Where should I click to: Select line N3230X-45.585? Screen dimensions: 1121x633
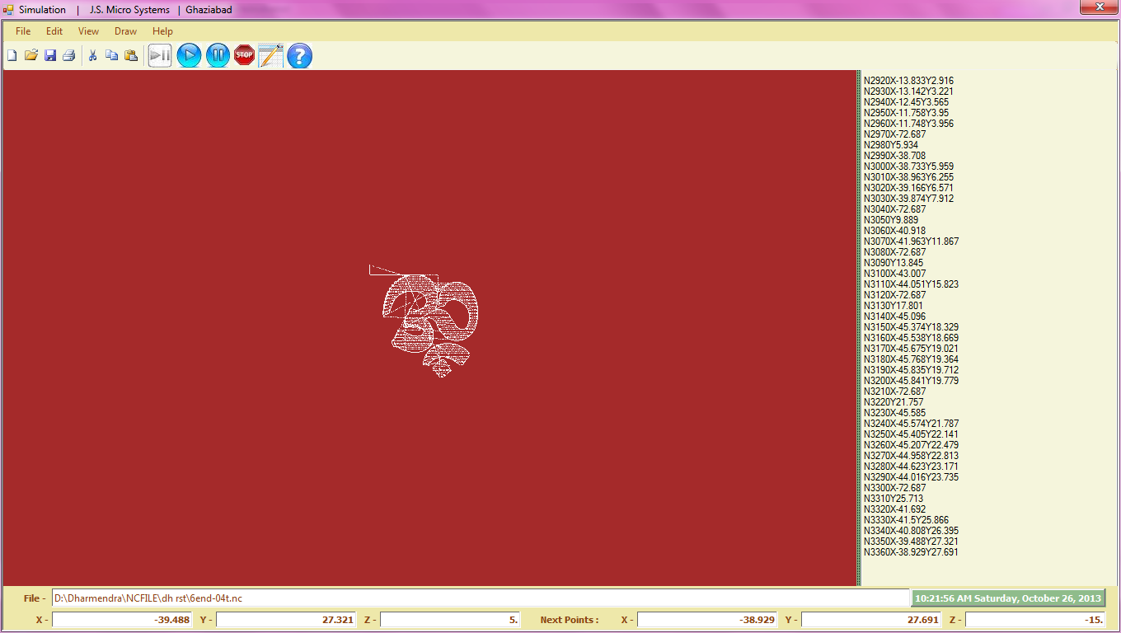point(894,412)
